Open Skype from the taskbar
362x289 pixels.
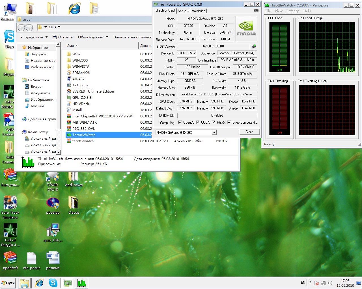(53, 283)
